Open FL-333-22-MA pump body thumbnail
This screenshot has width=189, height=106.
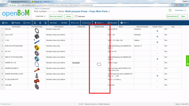tap(37, 81)
